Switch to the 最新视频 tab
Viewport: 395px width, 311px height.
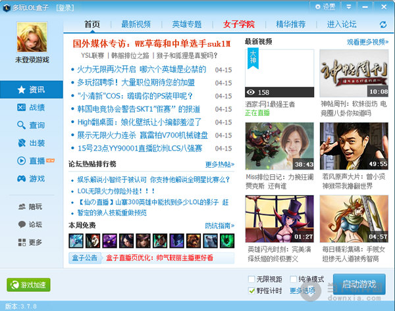(136, 24)
